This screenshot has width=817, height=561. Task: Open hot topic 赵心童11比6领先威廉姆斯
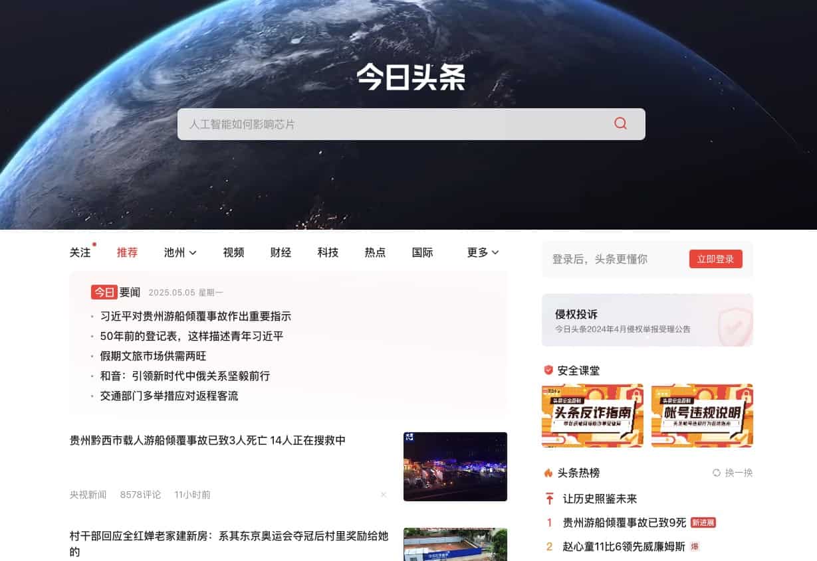[x=624, y=546]
